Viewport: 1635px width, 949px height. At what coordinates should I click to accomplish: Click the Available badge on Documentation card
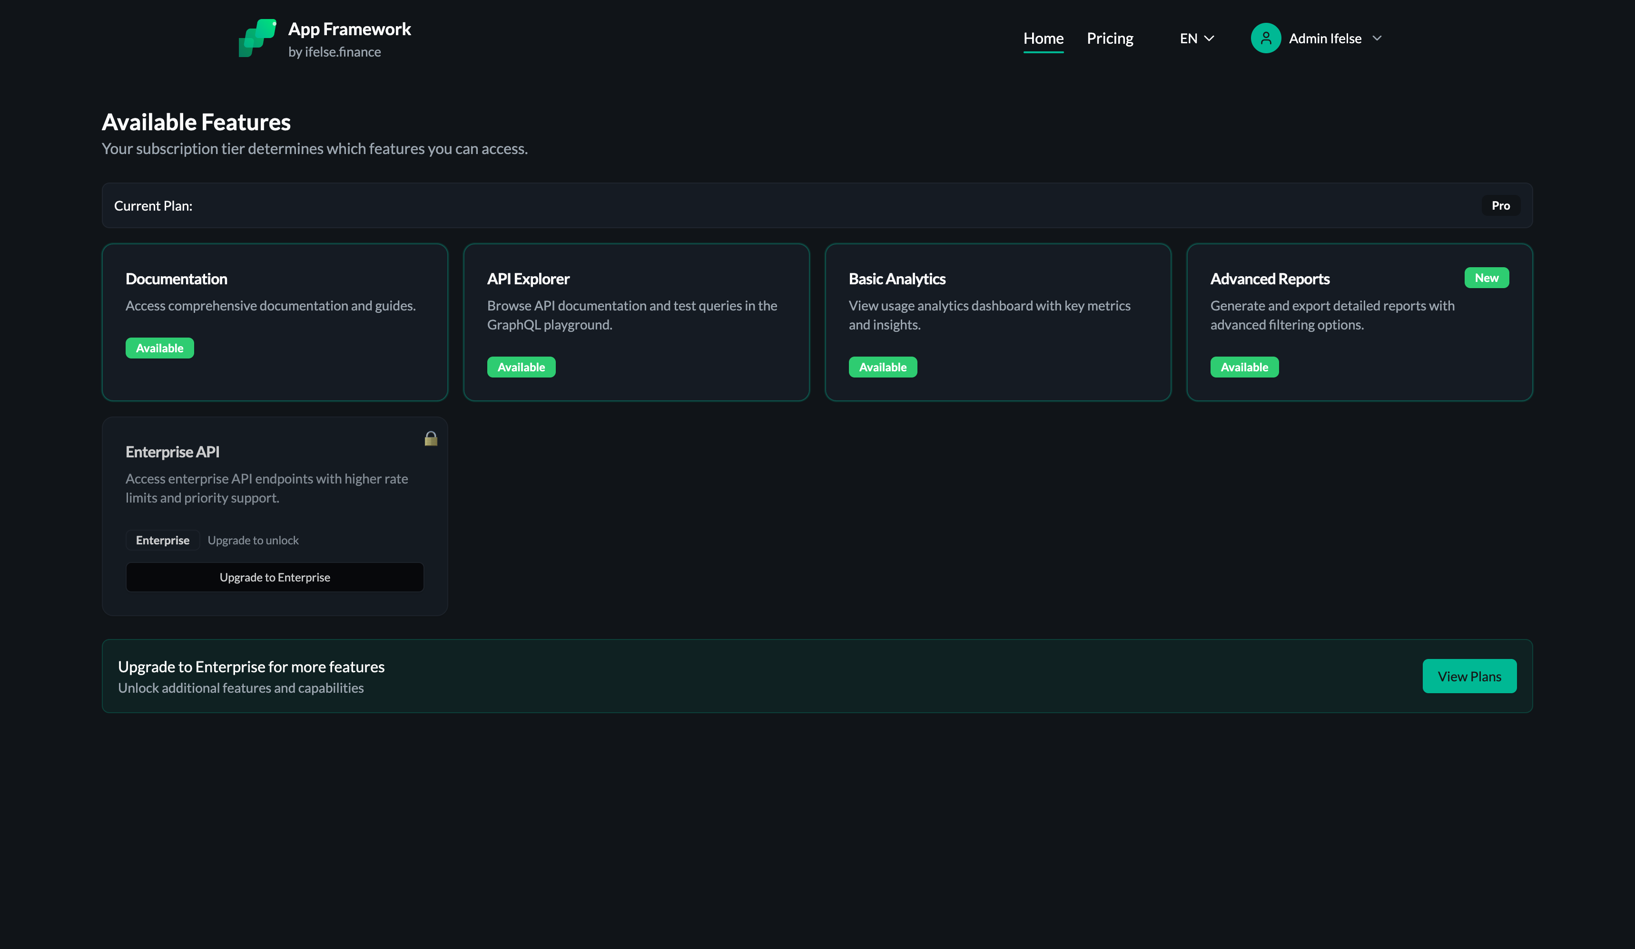point(159,348)
